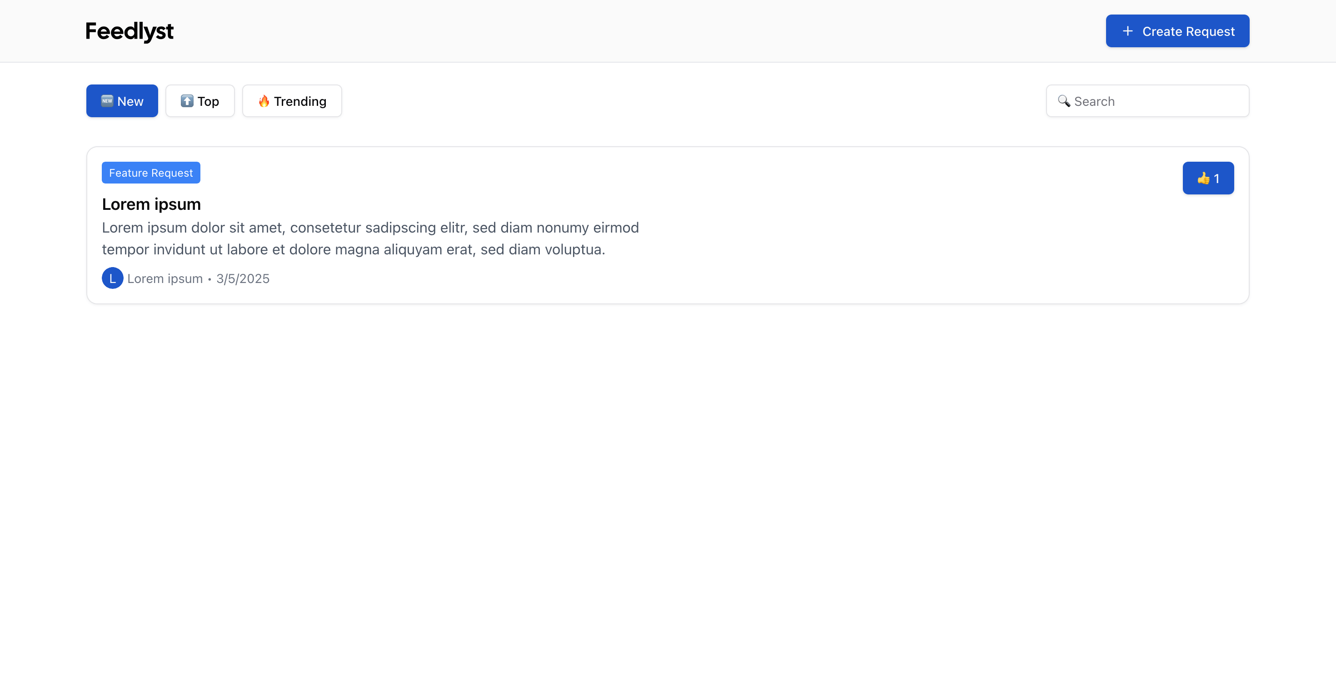
Task: Click the plus icon in Create Request
Action: point(1127,31)
